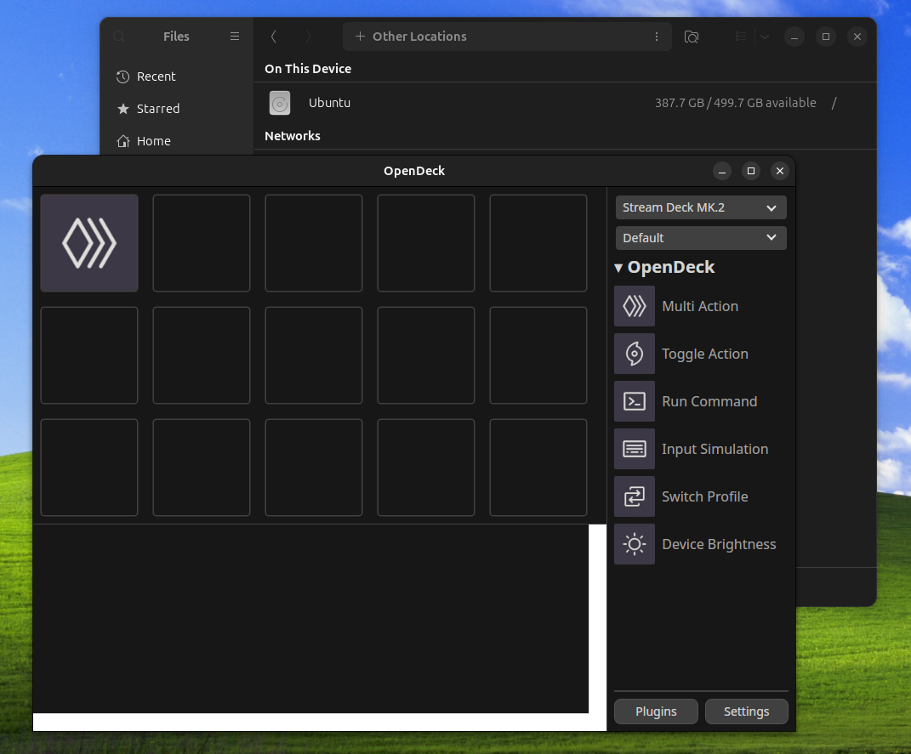Click the search icon in Files window
Image resolution: width=911 pixels, height=754 pixels.
tap(119, 37)
